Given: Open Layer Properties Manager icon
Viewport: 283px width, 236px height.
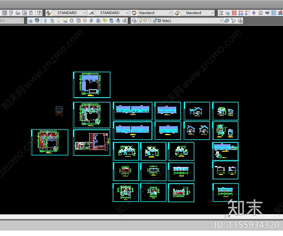Looking at the screenshot, I should point(134,21).
